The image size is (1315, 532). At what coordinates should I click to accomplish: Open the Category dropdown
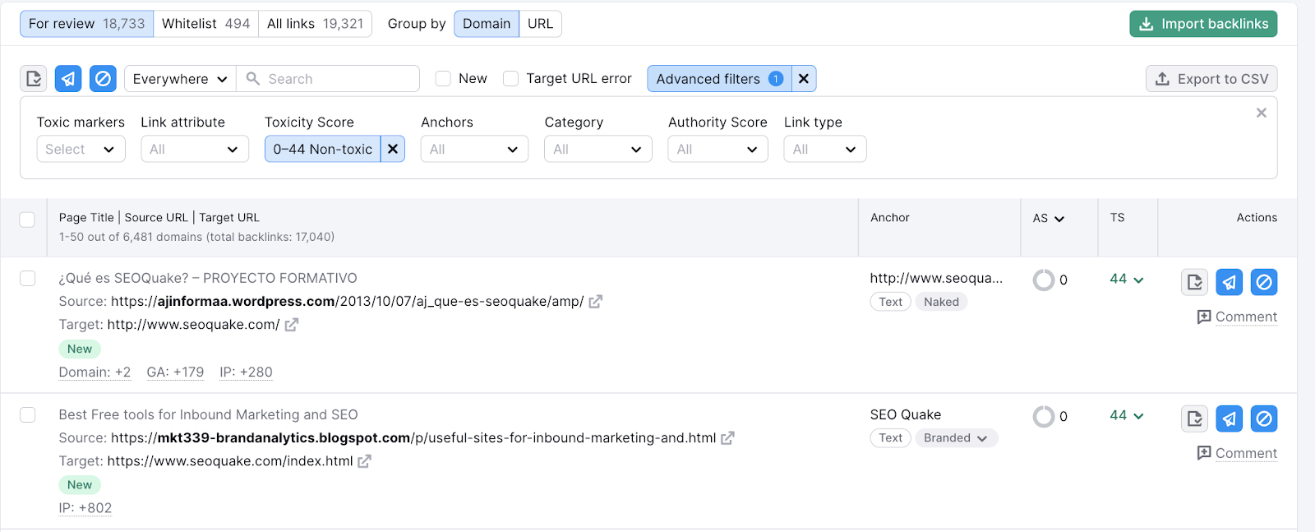pos(598,149)
